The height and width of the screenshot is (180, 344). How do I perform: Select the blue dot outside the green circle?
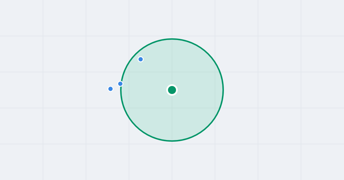point(110,89)
